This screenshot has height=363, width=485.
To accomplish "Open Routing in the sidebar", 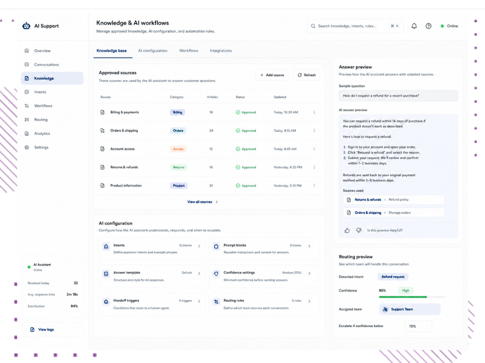I will [52, 120].
